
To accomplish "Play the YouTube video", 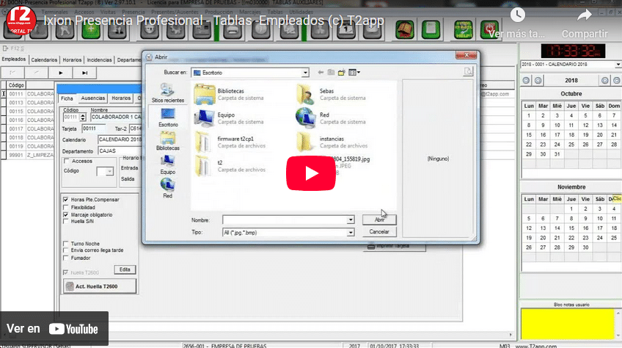I will click(310, 173).
